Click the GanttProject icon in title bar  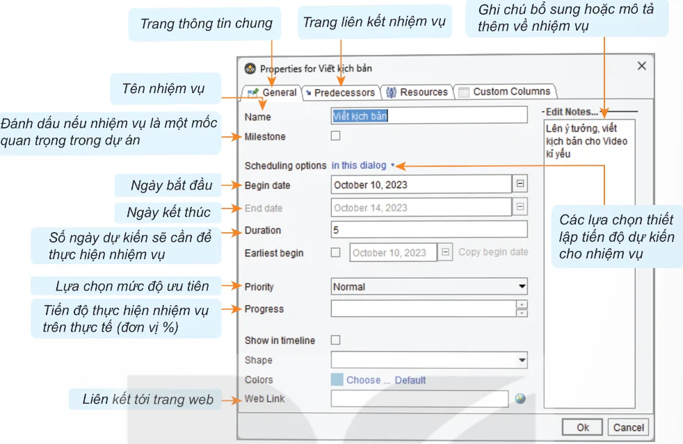(x=250, y=68)
